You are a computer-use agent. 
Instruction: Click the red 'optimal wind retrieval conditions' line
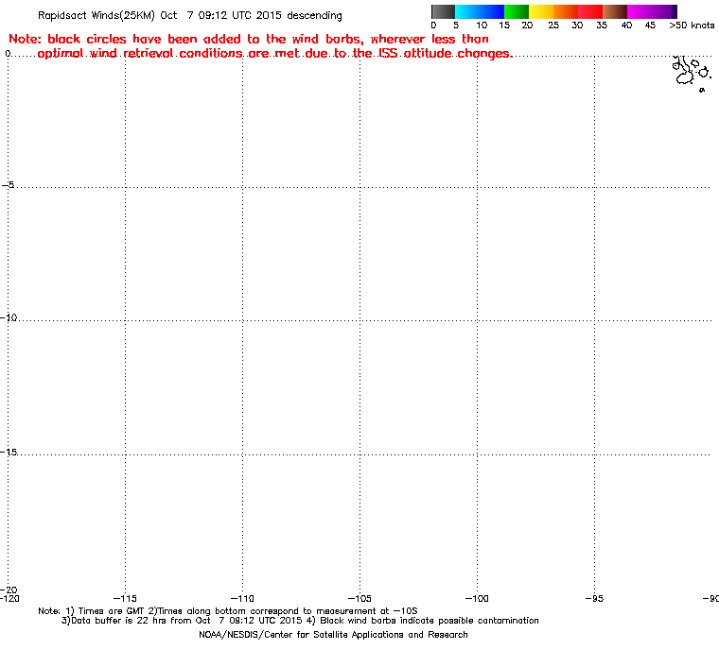coord(274,54)
